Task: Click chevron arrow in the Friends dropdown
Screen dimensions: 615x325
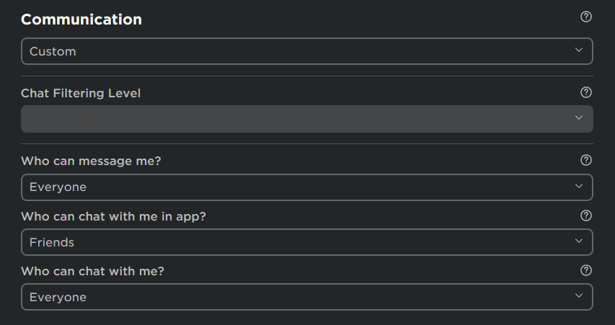Action: [578, 241]
